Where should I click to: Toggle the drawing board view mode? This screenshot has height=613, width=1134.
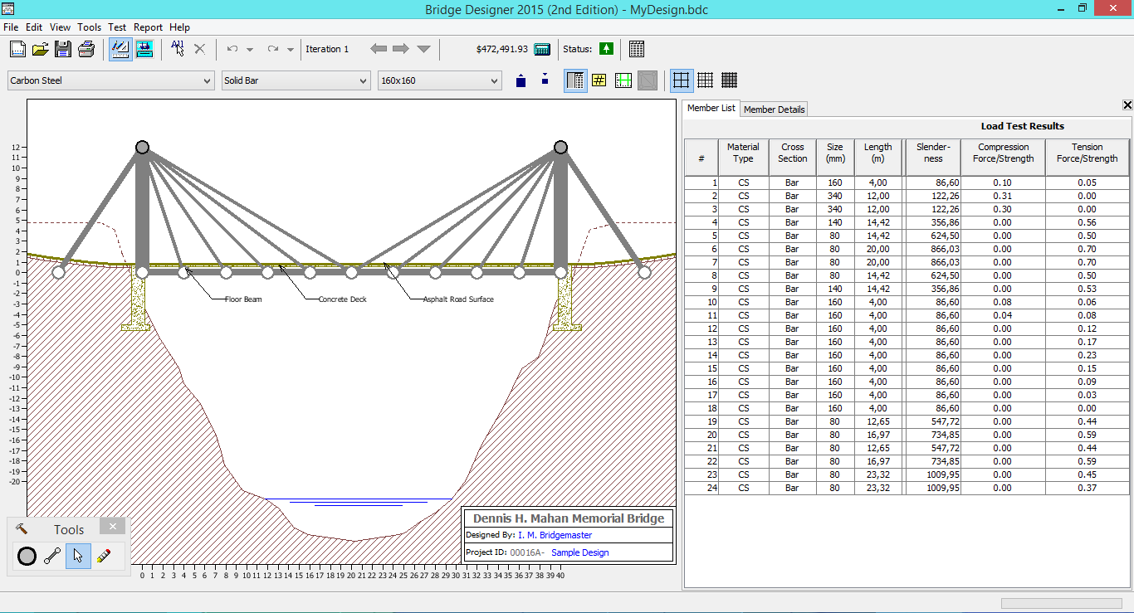point(120,49)
